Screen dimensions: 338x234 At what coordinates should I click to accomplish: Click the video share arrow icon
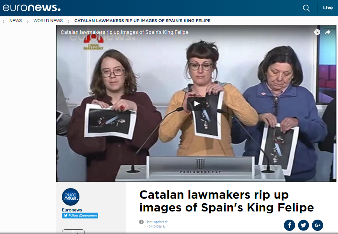pos(327,32)
